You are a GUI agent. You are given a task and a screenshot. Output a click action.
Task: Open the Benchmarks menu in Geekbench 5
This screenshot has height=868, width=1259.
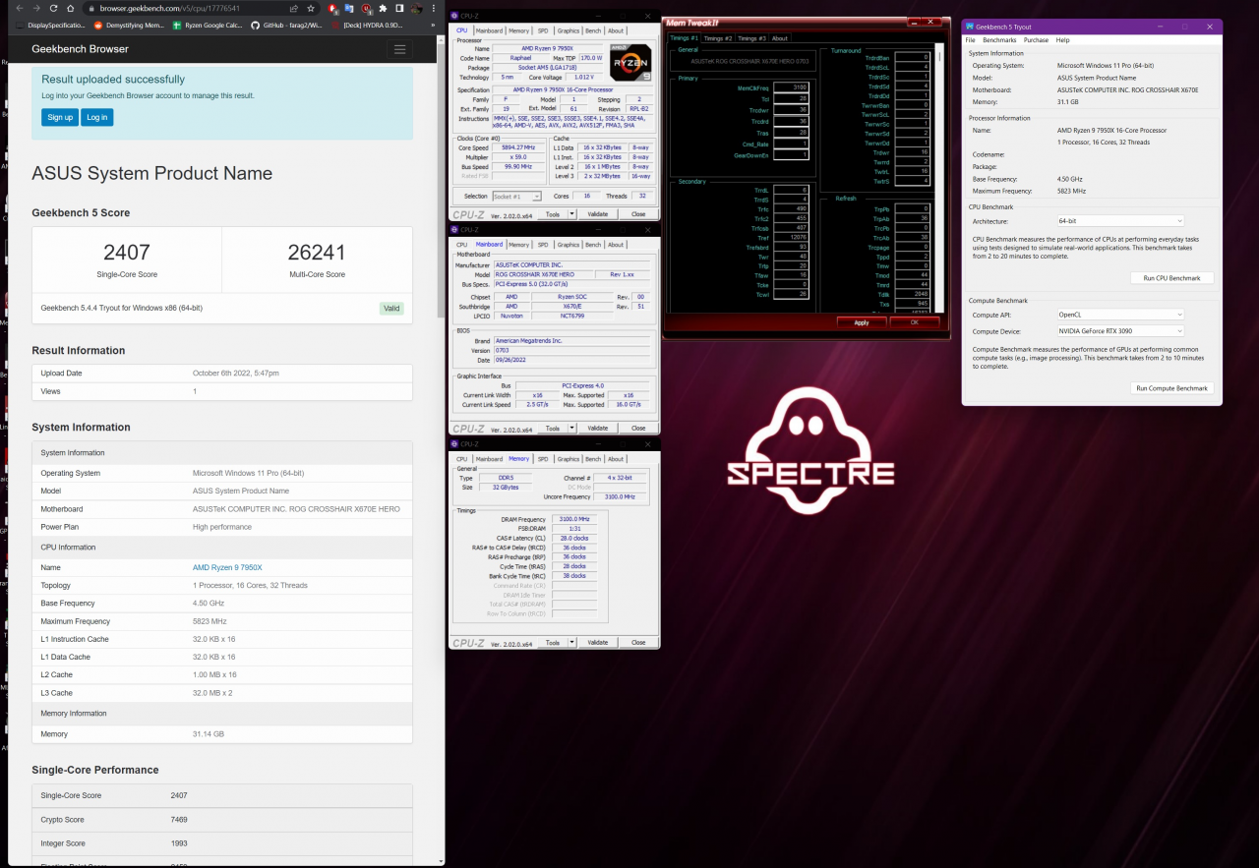[x=999, y=40]
